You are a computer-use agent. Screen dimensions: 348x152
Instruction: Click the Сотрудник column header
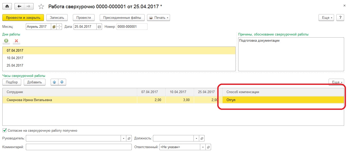click(70, 92)
